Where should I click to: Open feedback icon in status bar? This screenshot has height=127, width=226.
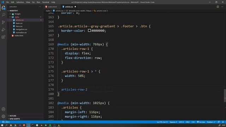click(x=219, y=122)
